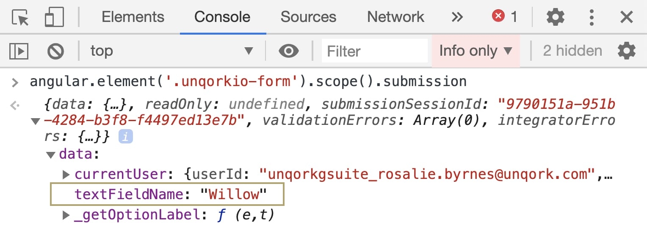647x227 pixels.
Task: Switch to the Console tab
Action: pos(222,17)
